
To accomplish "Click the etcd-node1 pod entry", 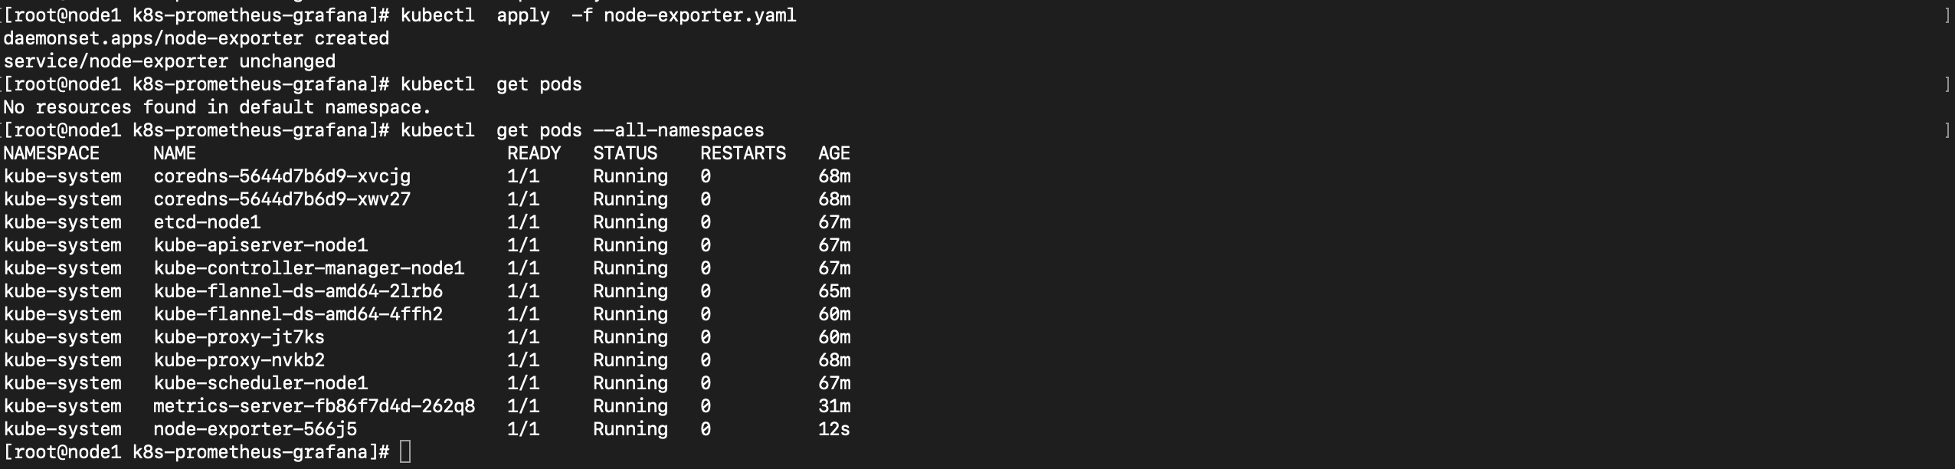I will 207,222.
